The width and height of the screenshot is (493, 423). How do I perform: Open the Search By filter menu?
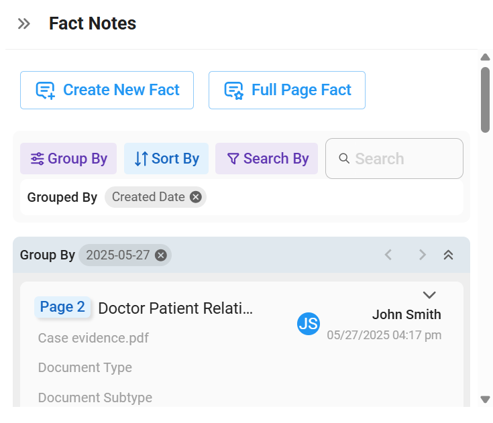click(x=267, y=158)
